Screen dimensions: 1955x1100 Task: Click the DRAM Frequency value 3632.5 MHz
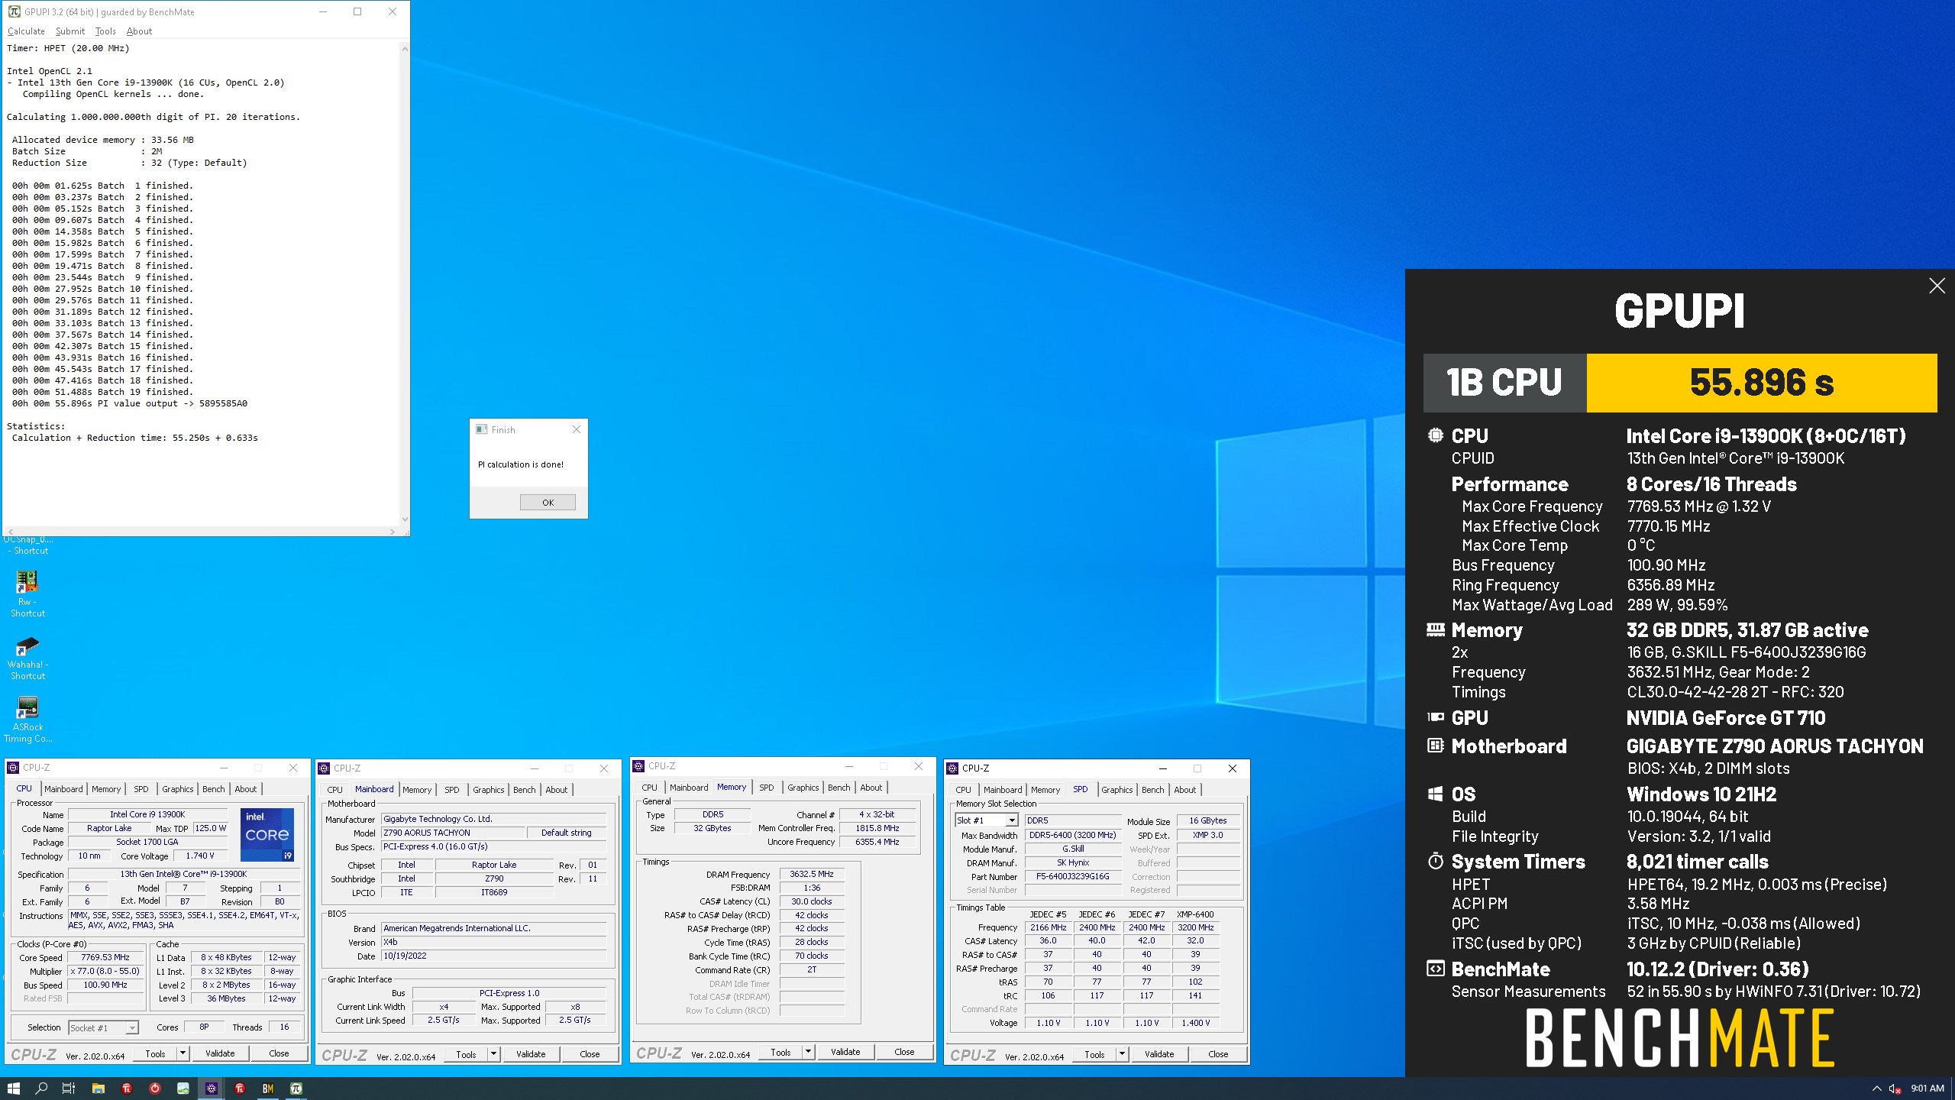point(811,874)
